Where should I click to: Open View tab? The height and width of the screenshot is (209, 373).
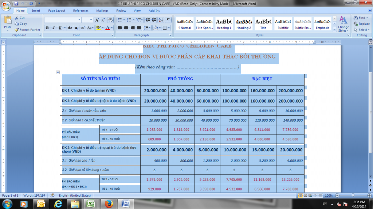137,11
